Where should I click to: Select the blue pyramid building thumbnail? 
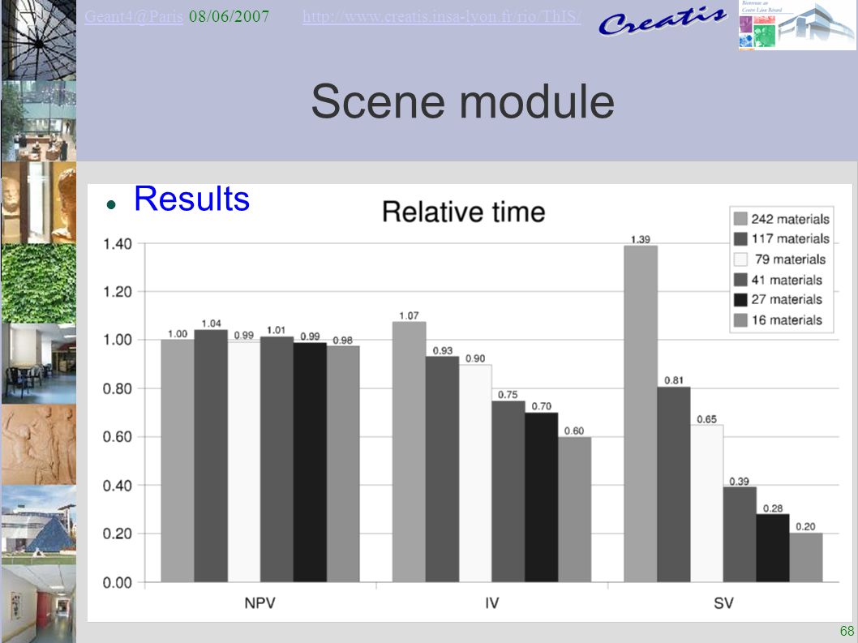pos(39,525)
